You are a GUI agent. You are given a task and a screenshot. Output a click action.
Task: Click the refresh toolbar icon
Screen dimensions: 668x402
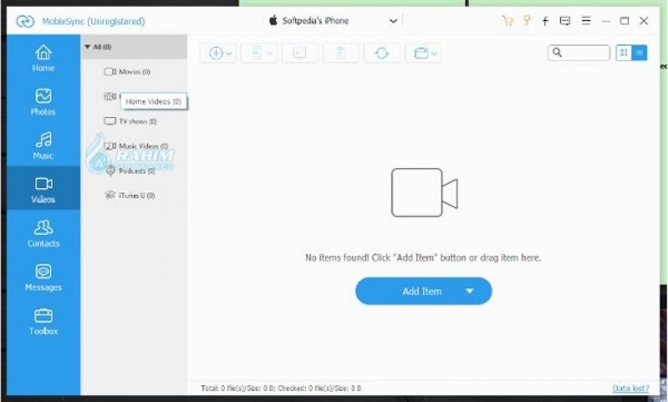tap(381, 53)
